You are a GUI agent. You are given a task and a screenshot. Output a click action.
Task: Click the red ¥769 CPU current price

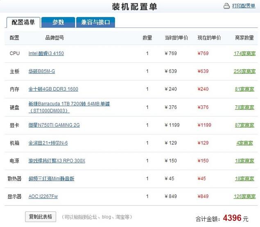point(203,53)
